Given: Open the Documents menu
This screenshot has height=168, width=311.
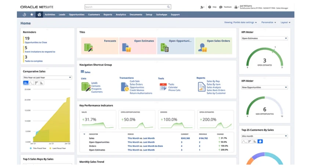Looking at the screenshot, I should pos(136,15).
